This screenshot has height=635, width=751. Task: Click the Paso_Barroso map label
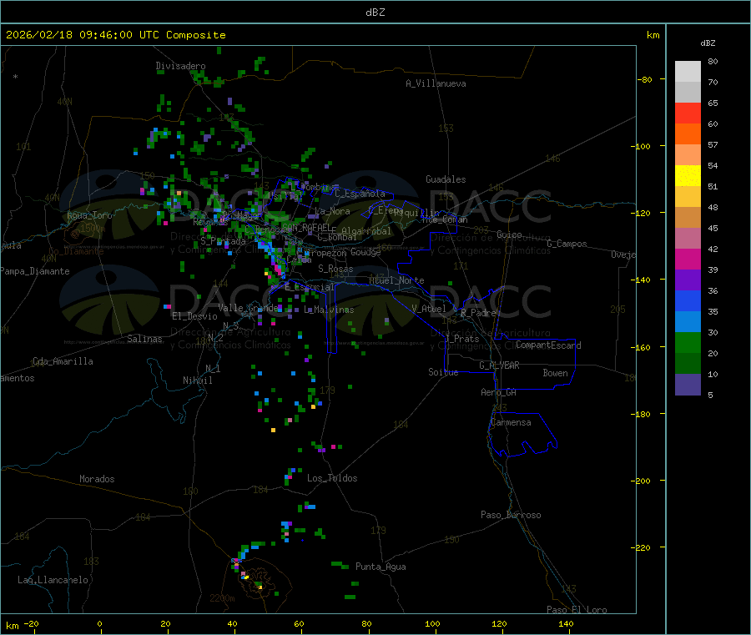pyautogui.click(x=511, y=515)
